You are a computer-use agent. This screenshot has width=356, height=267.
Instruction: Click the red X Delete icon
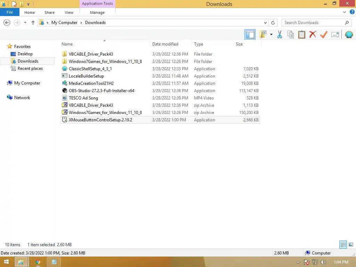313,34
